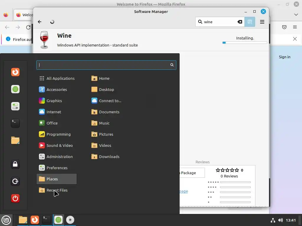Click the Firefox launcher on the taskbar
The image size is (302, 226).
point(35,220)
